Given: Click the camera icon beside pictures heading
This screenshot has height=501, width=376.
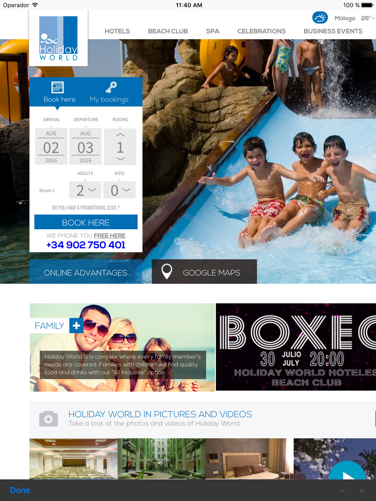Looking at the screenshot, I should [x=49, y=419].
